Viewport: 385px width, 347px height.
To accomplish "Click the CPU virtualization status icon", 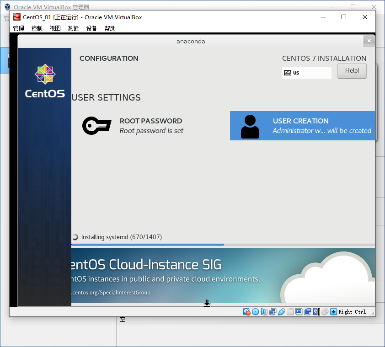I will click(316, 312).
